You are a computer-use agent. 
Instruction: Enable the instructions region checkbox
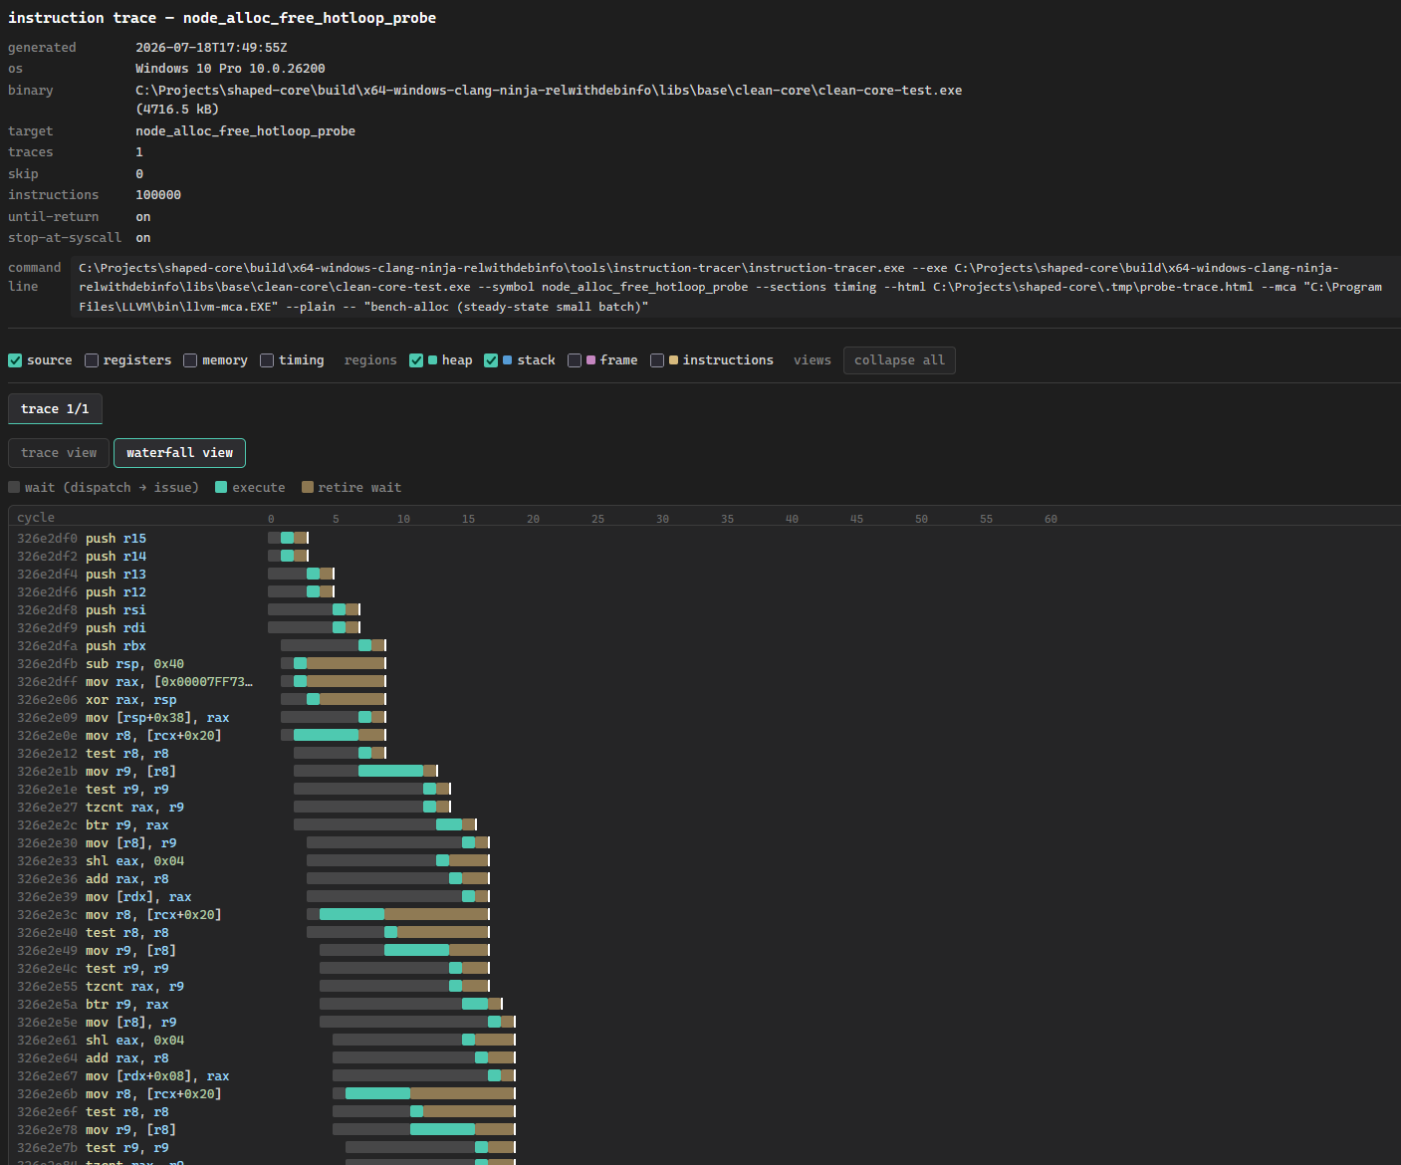point(657,360)
